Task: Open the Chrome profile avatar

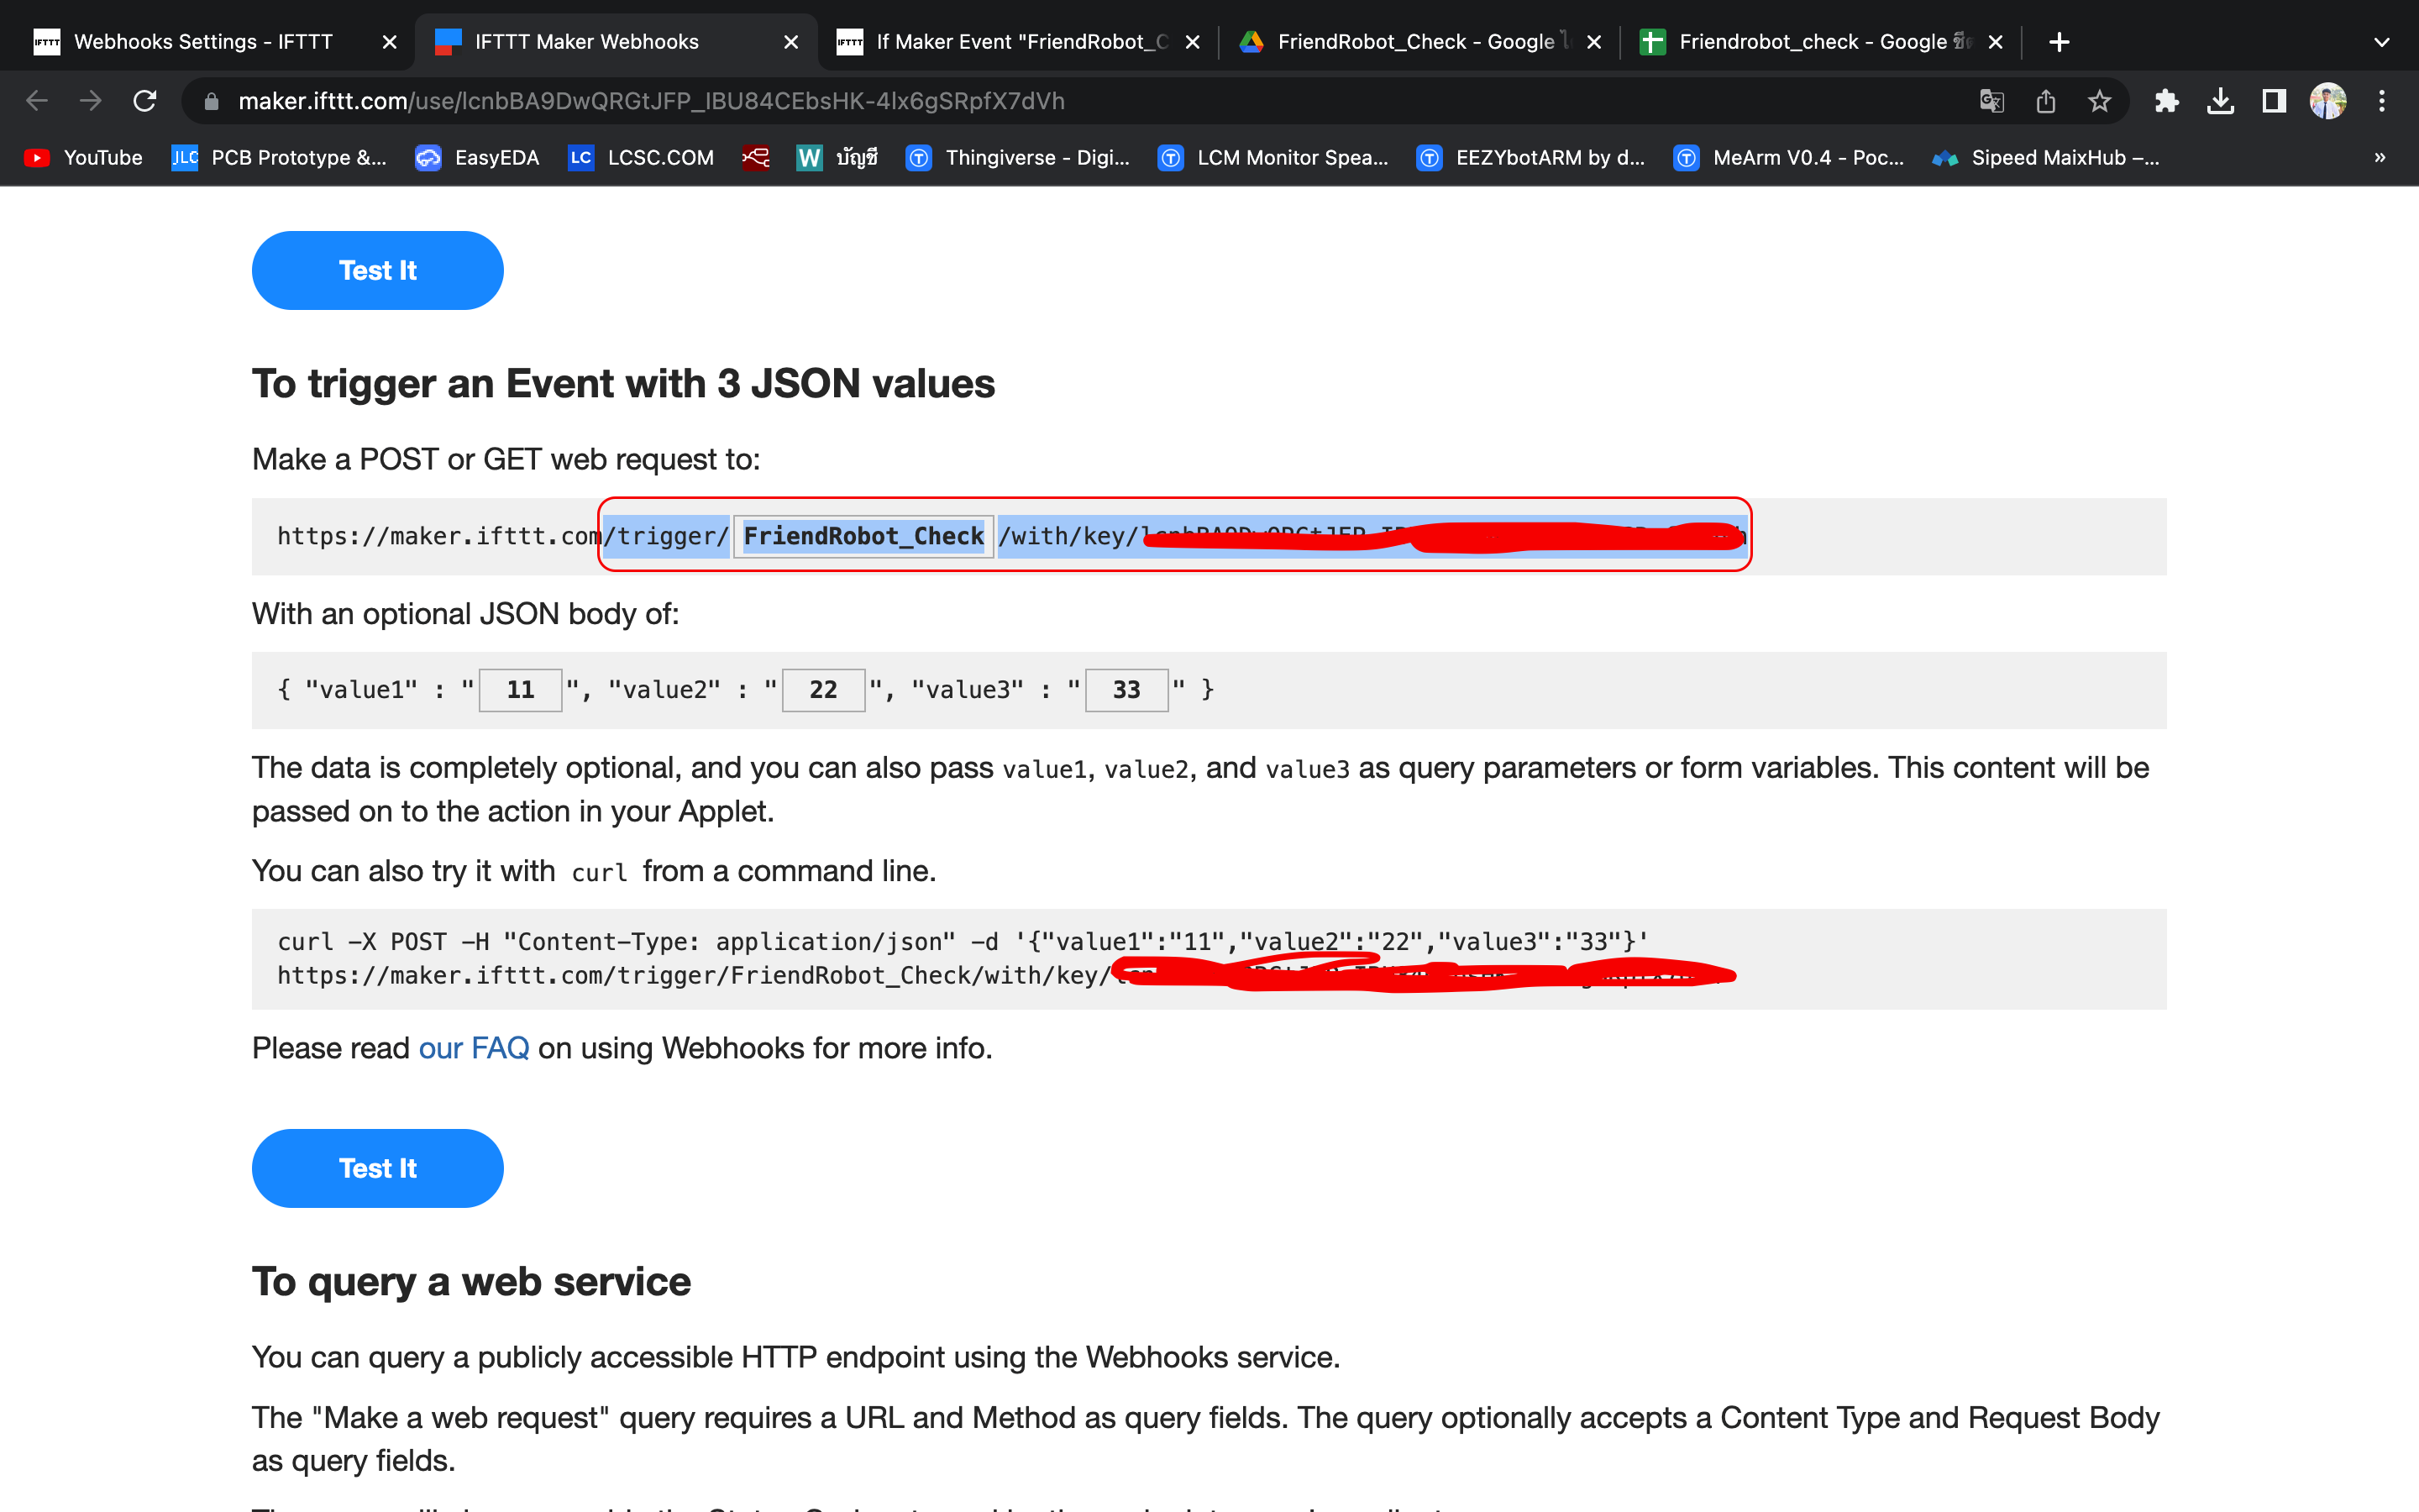Action: [2328, 101]
